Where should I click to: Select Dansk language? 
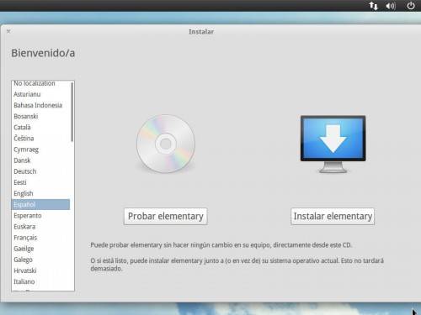coord(40,160)
